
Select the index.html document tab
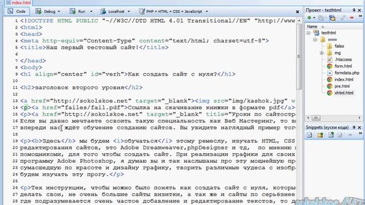pos(18,3)
